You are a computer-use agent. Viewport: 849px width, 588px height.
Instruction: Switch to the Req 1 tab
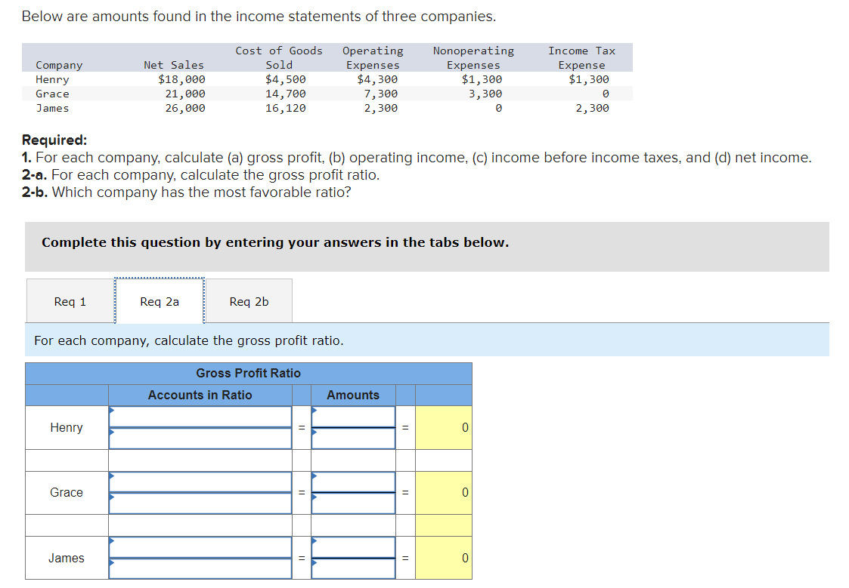click(x=70, y=300)
